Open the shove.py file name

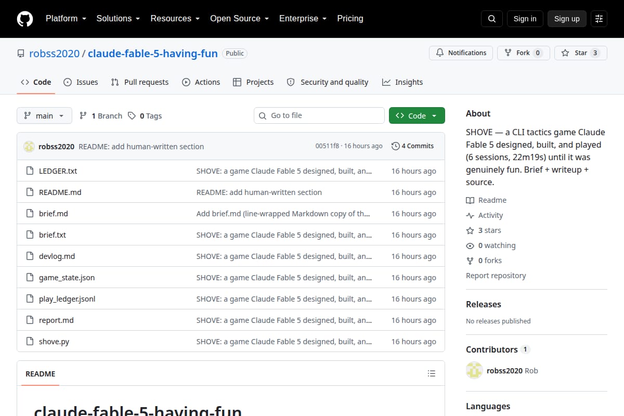[54, 342]
